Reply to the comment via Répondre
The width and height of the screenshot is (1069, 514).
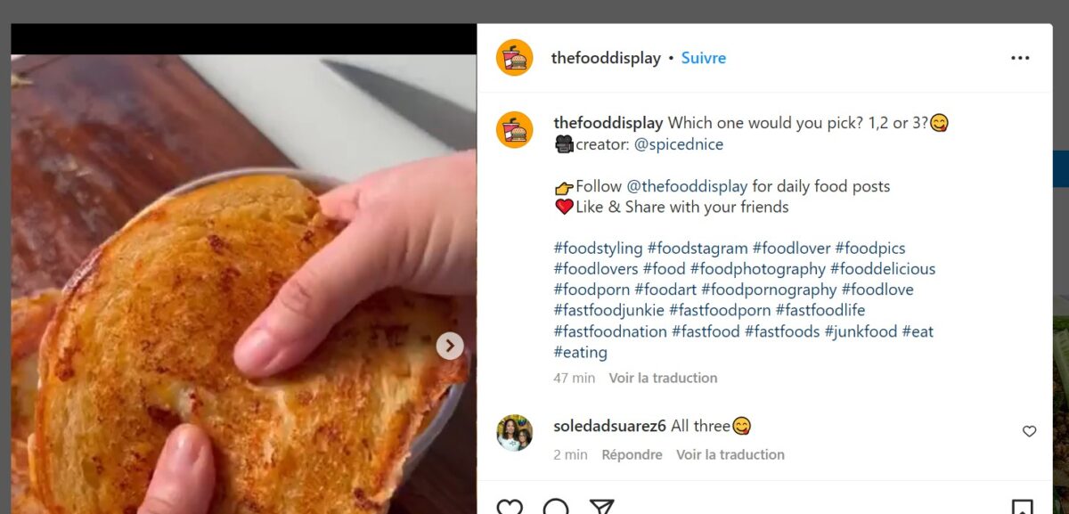point(632,454)
